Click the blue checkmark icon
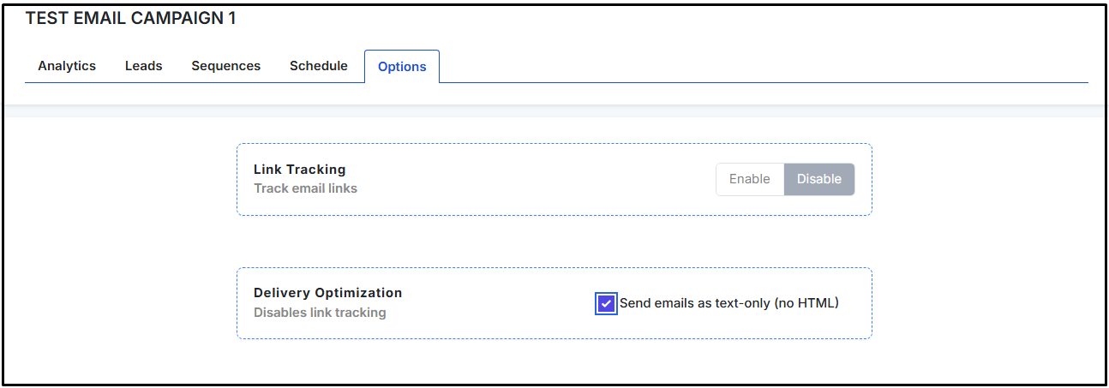 (606, 303)
